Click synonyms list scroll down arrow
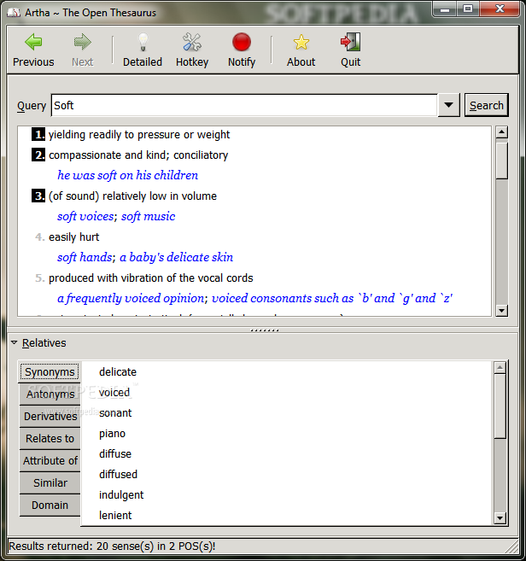 click(x=500, y=517)
